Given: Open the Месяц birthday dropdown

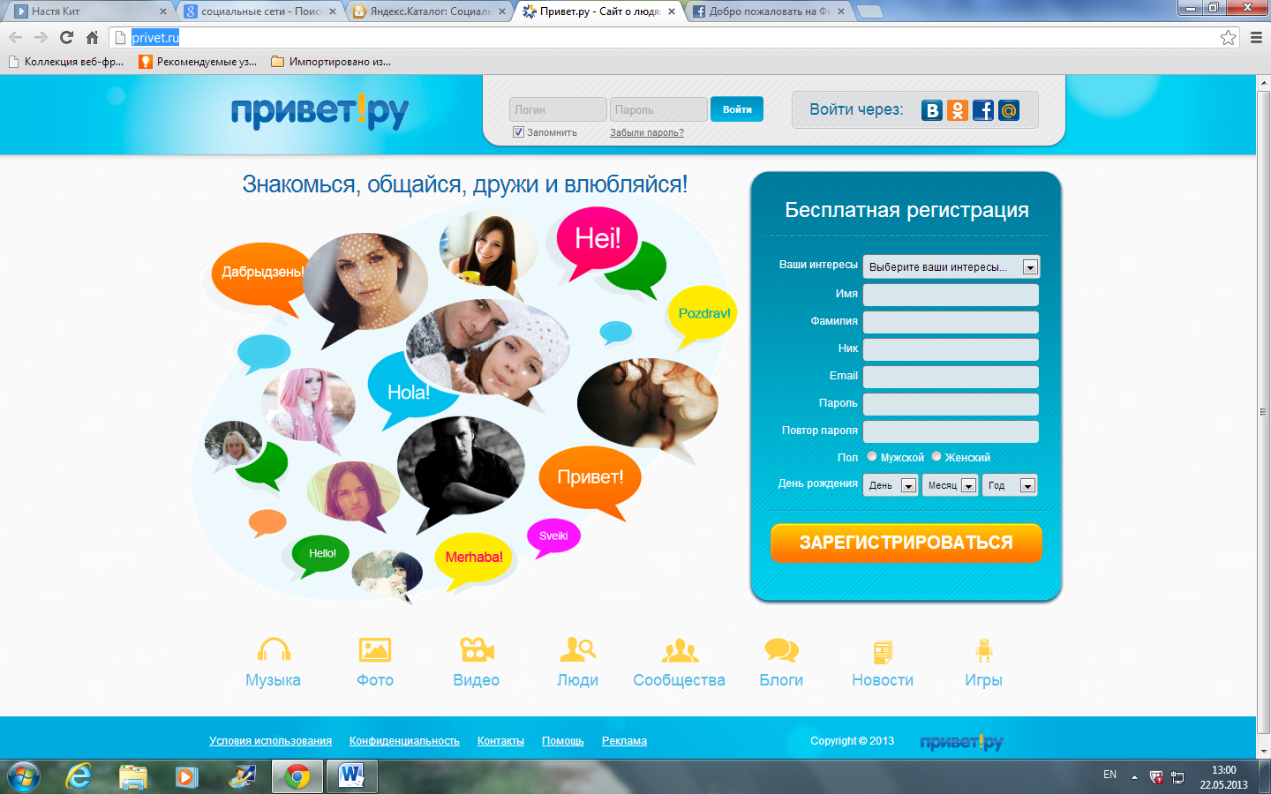Looking at the screenshot, I should (951, 485).
